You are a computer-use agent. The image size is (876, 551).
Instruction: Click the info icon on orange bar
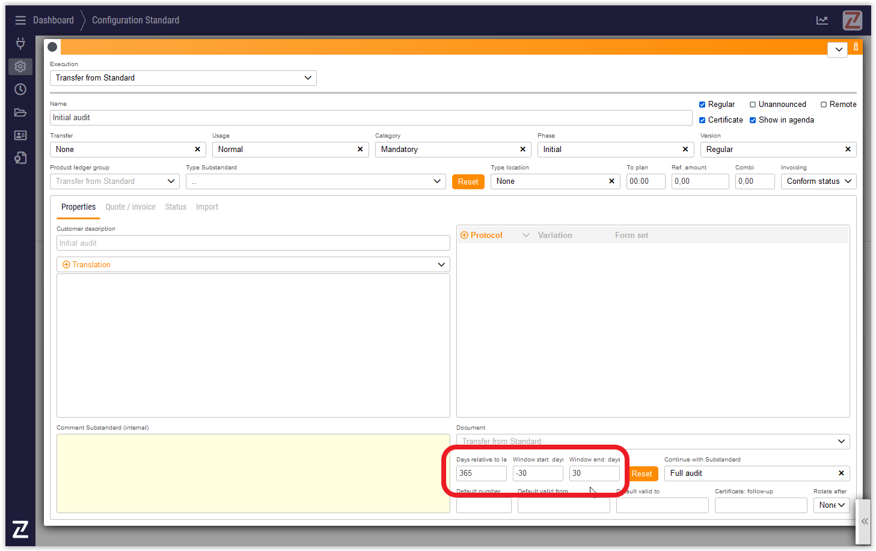click(x=856, y=47)
